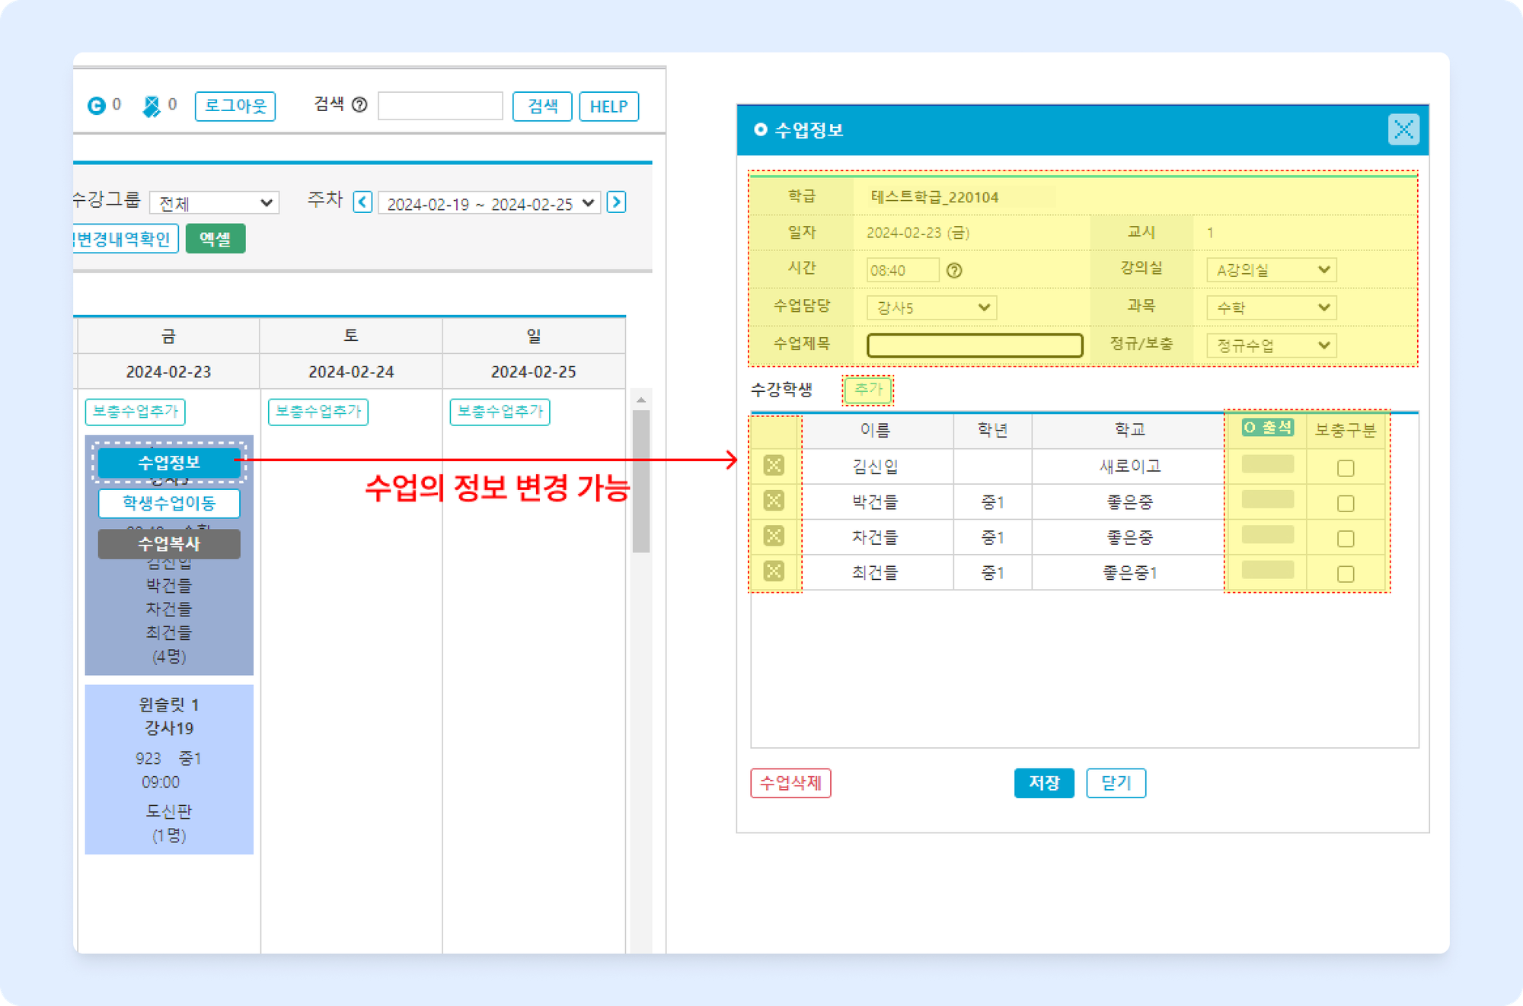Click time field help question icon
This screenshot has width=1523, height=1006.
click(x=954, y=270)
